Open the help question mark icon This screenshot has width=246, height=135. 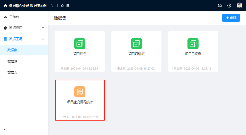click(x=229, y=6)
